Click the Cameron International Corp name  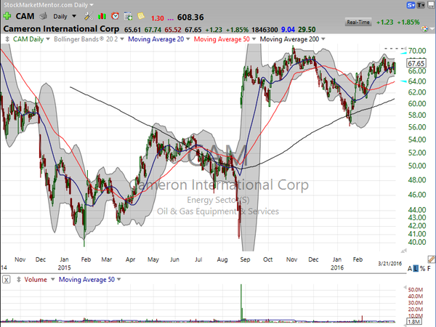61,29
